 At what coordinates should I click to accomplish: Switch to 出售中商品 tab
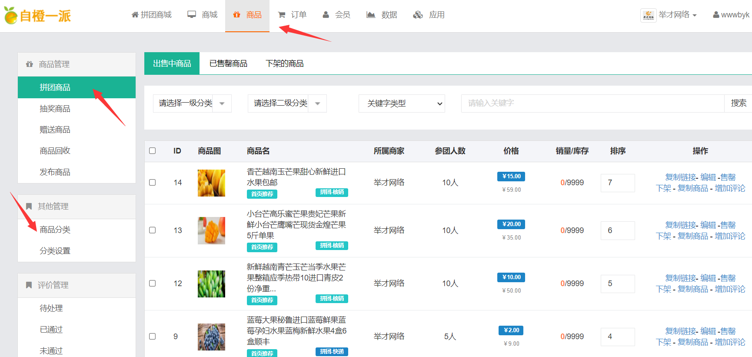(172, 63)
